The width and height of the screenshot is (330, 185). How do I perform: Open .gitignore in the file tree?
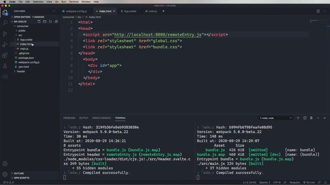click(x=24, y=53)
